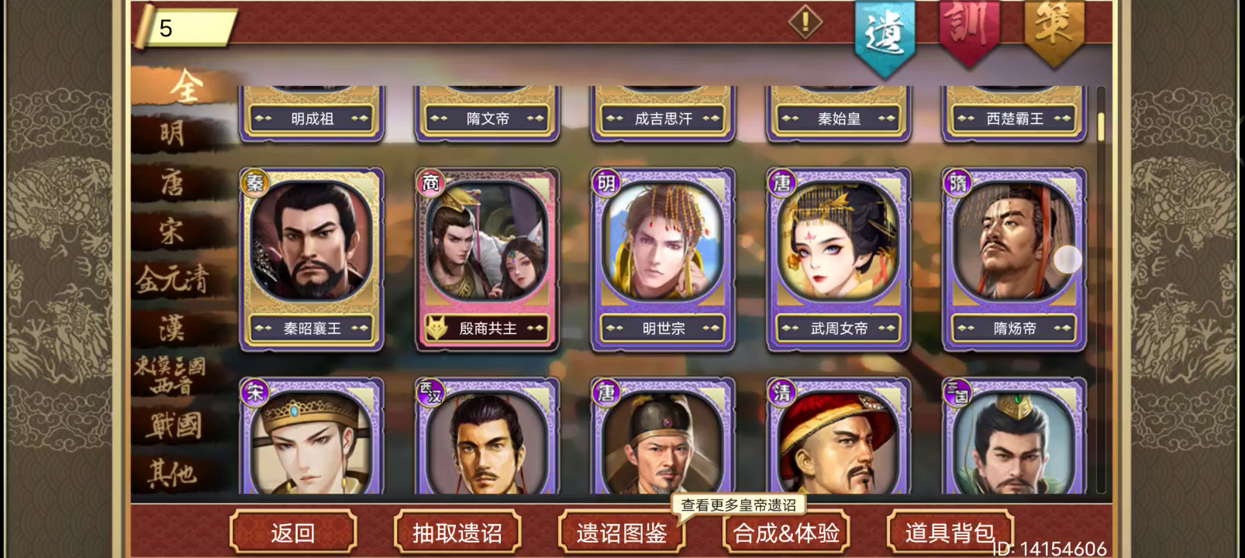Open the 道具背包 inventory button
Viewport: 1245px width, 558px height.
coord(950,532)
